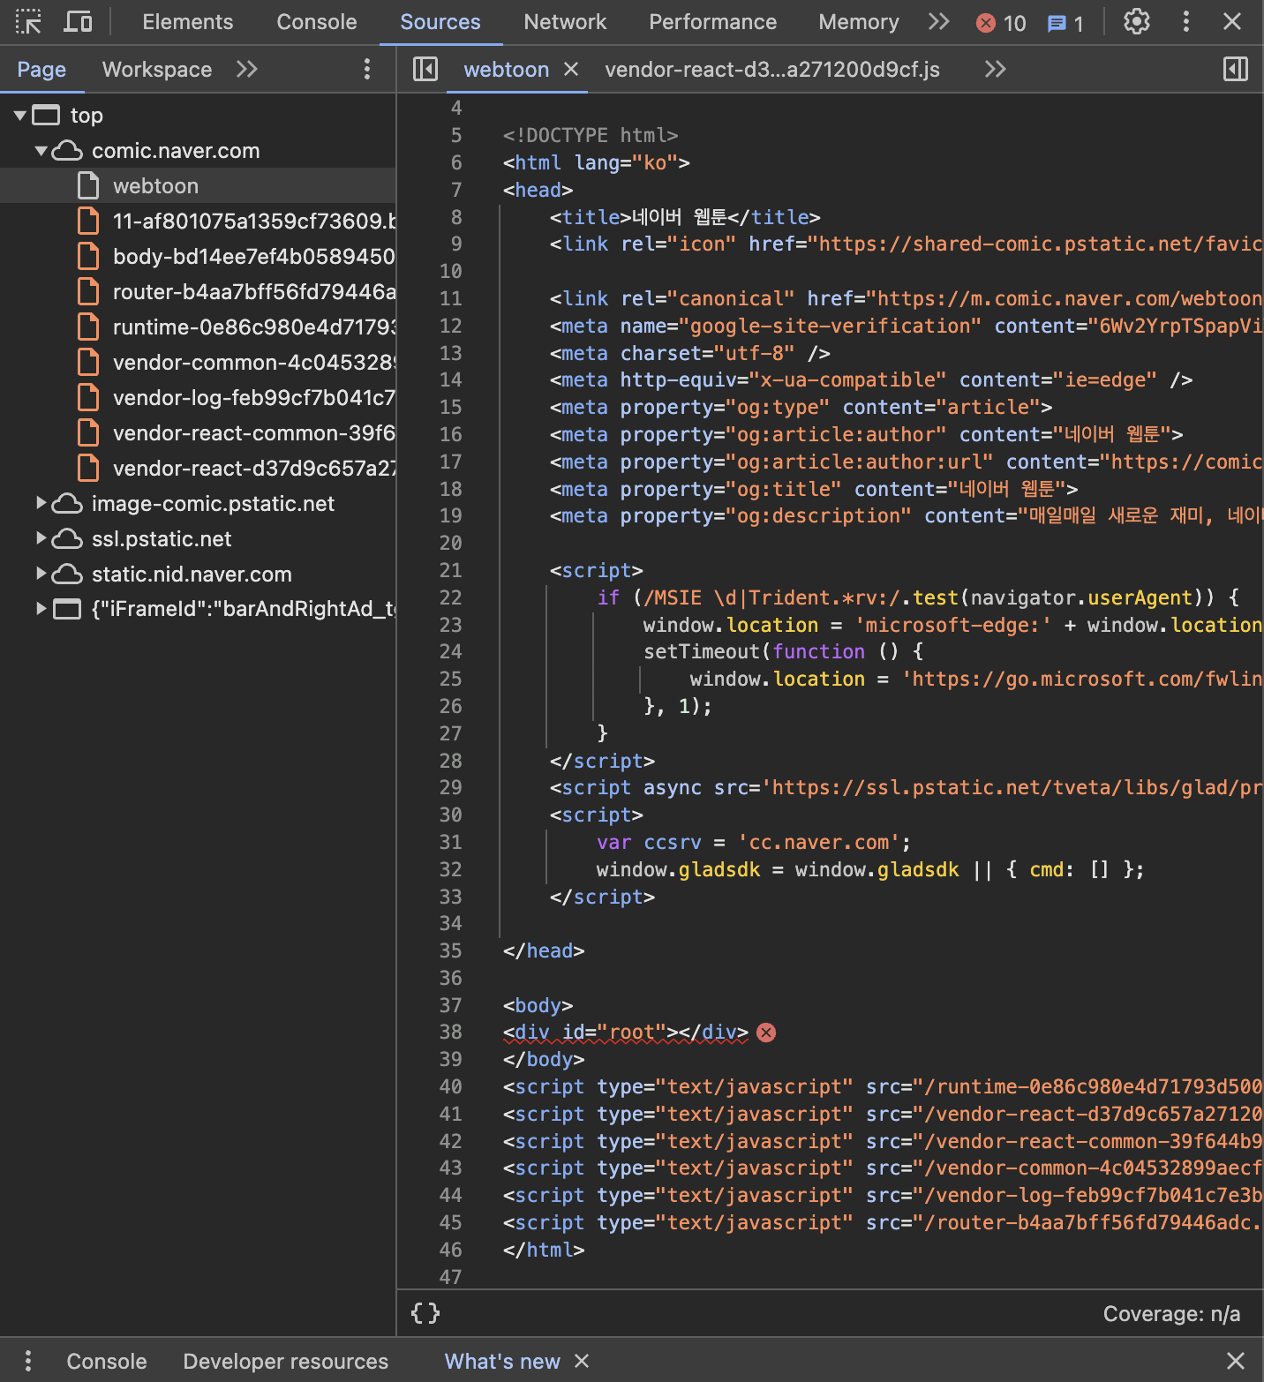
Task: Select the webtoon editor tab
Action: point(507,69)
